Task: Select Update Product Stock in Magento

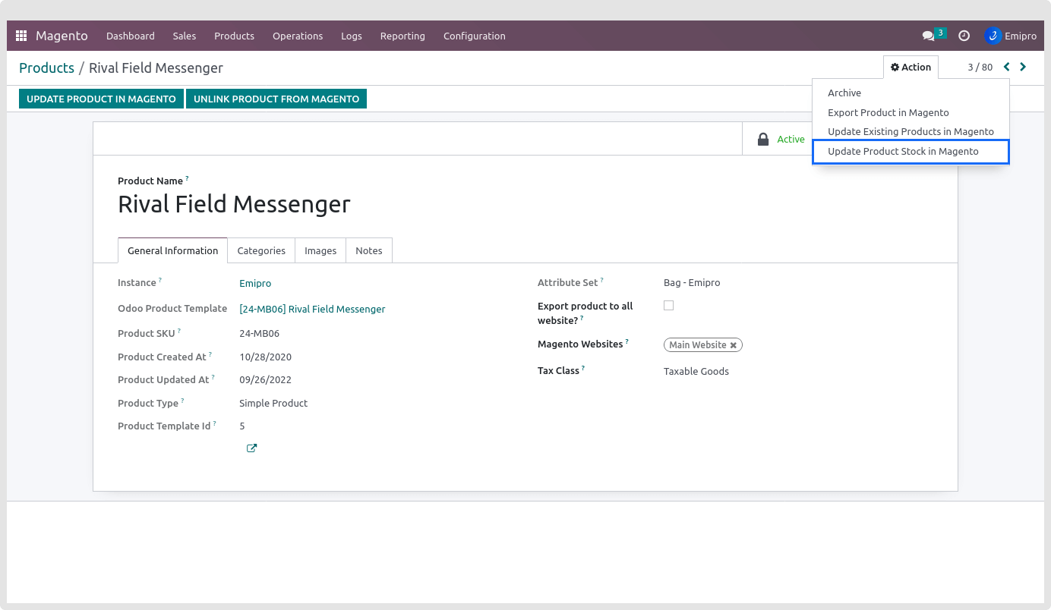Action: click(903, 151)
